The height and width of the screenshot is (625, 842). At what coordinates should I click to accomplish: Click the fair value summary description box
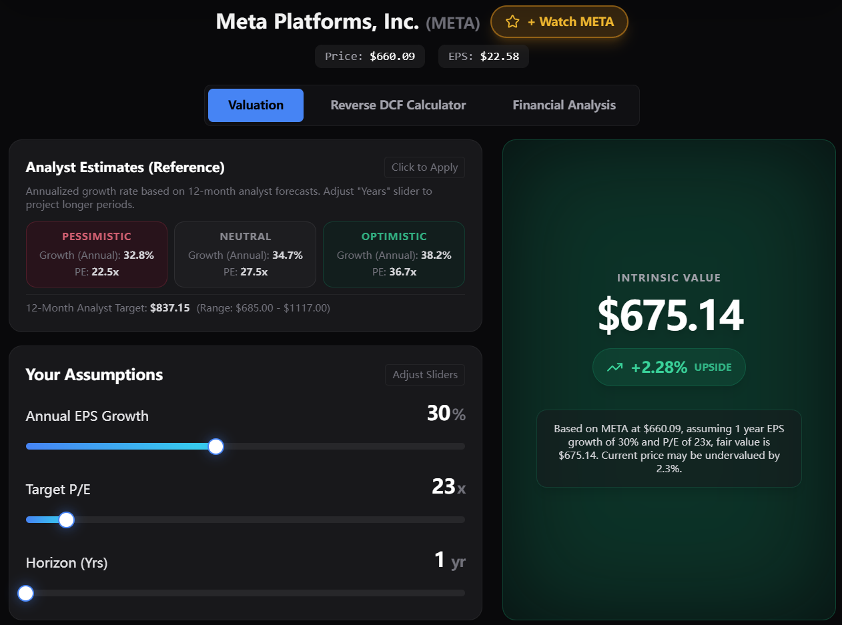click(x=669, y=449)
